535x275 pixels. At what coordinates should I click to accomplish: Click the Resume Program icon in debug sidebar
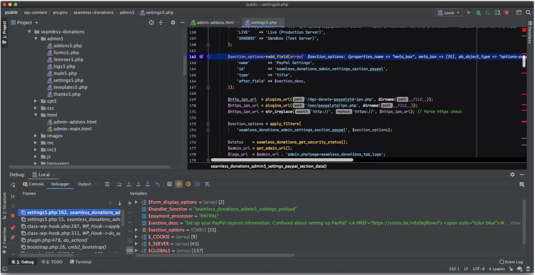coord(13,196)
